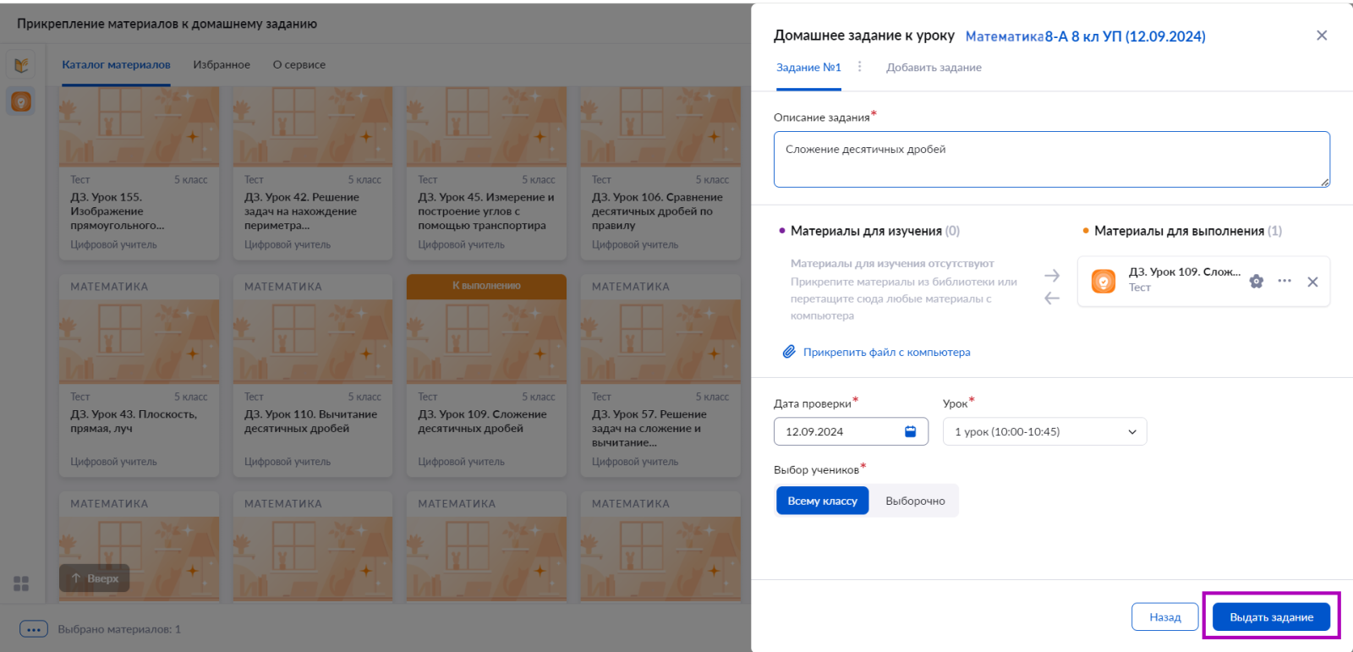Screen dimensions: 1353x652
Task: Click Выбрано материалов: 1 status text
Action: (119, 629)
